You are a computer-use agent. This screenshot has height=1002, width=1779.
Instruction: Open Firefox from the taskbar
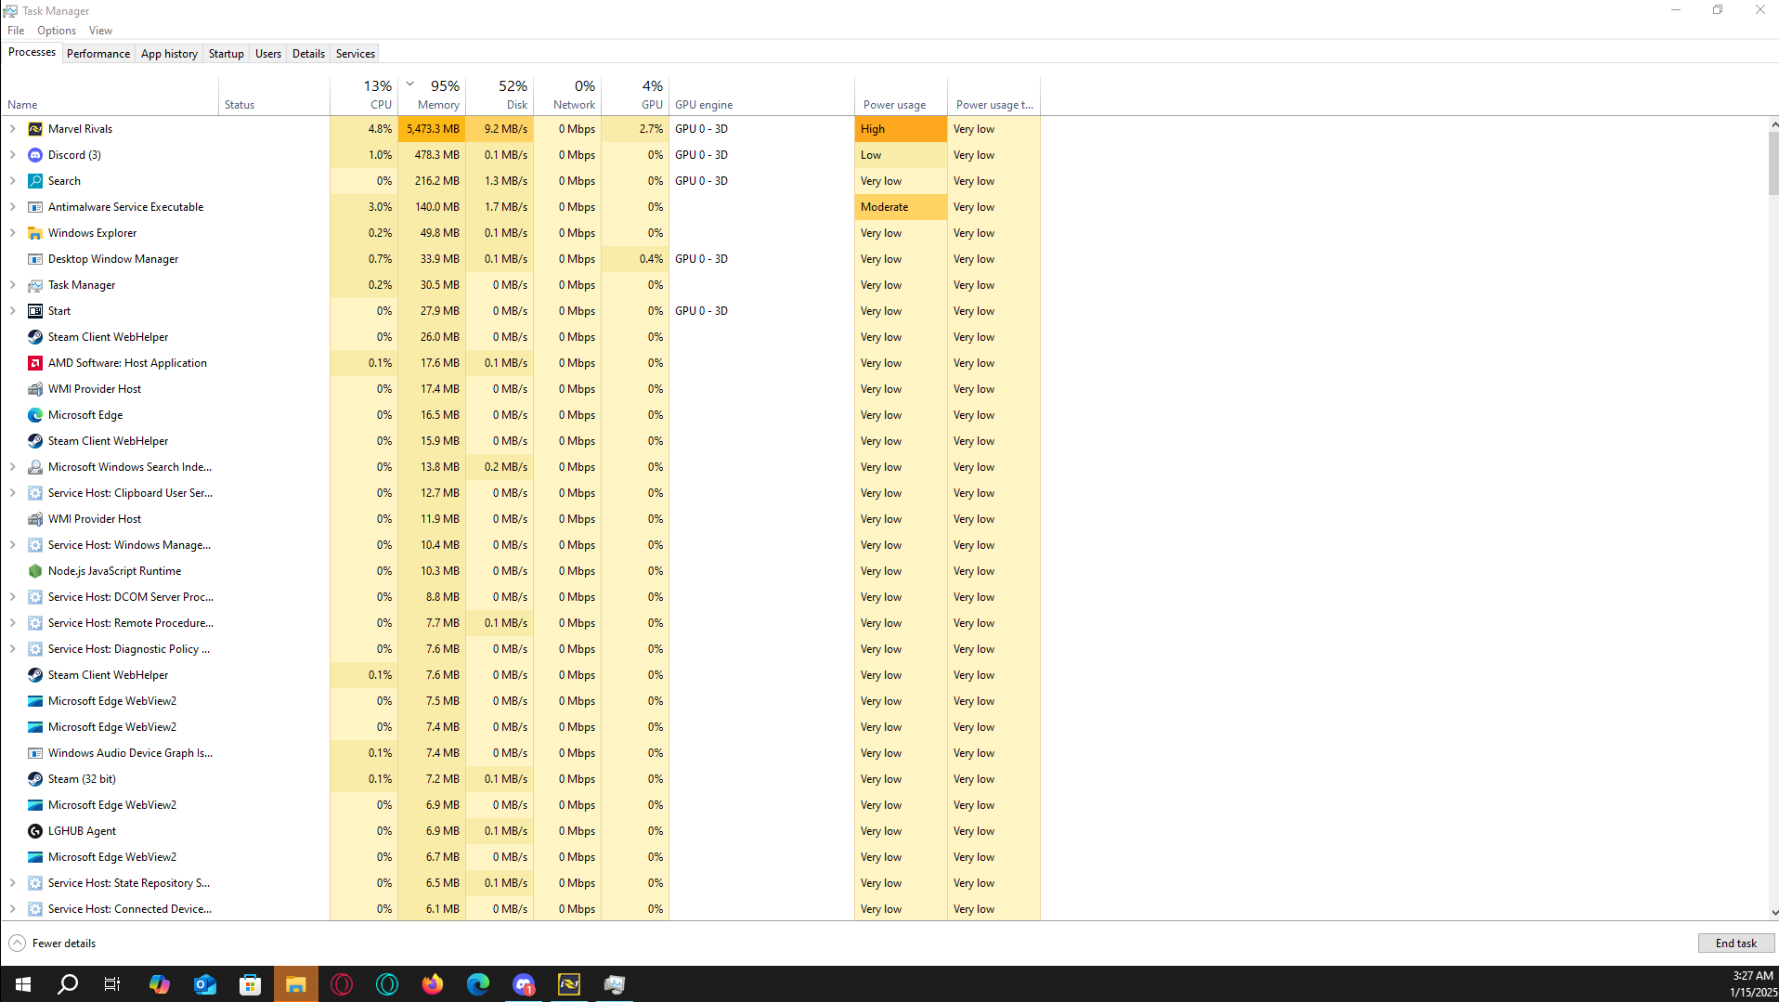coord(433,984)
